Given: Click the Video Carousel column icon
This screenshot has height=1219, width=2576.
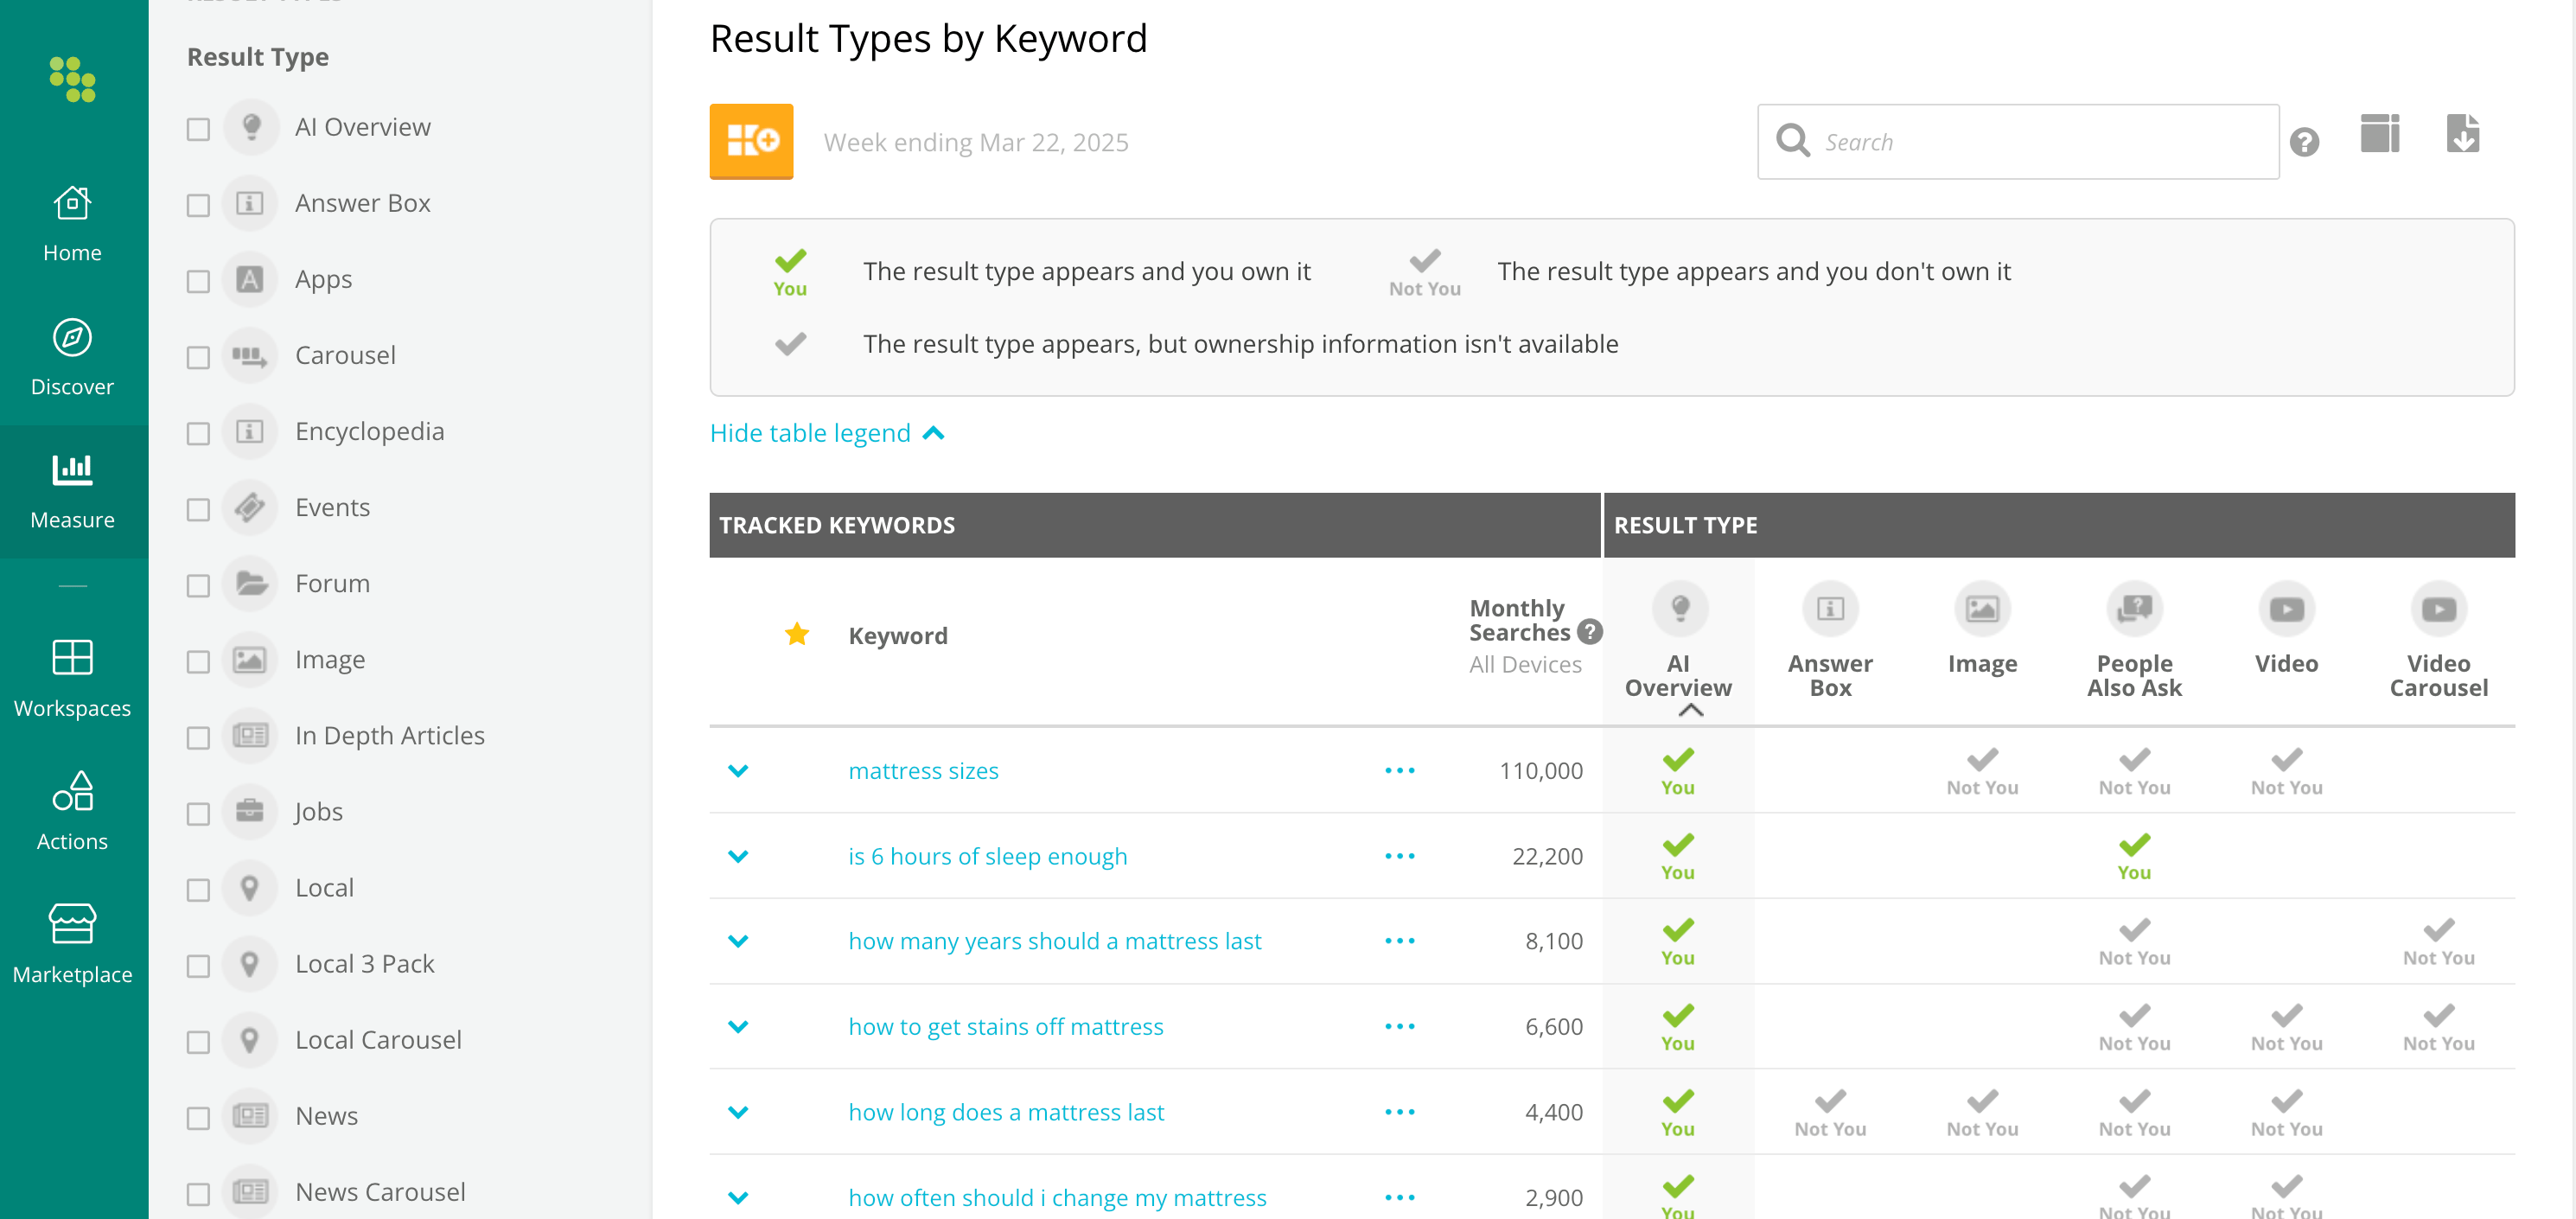Looking at the screenshot, I should tap(2438, 609).
